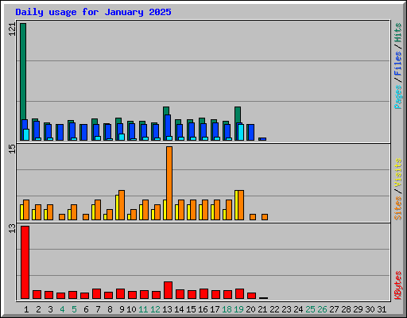Screen dimensions: 407x318
Task: Select the 'Daily usage for January 2025' title
Action: coord(93,12)
